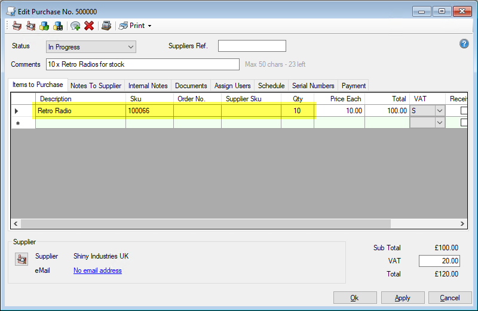Follow the No email address link

tap(97, 270)
